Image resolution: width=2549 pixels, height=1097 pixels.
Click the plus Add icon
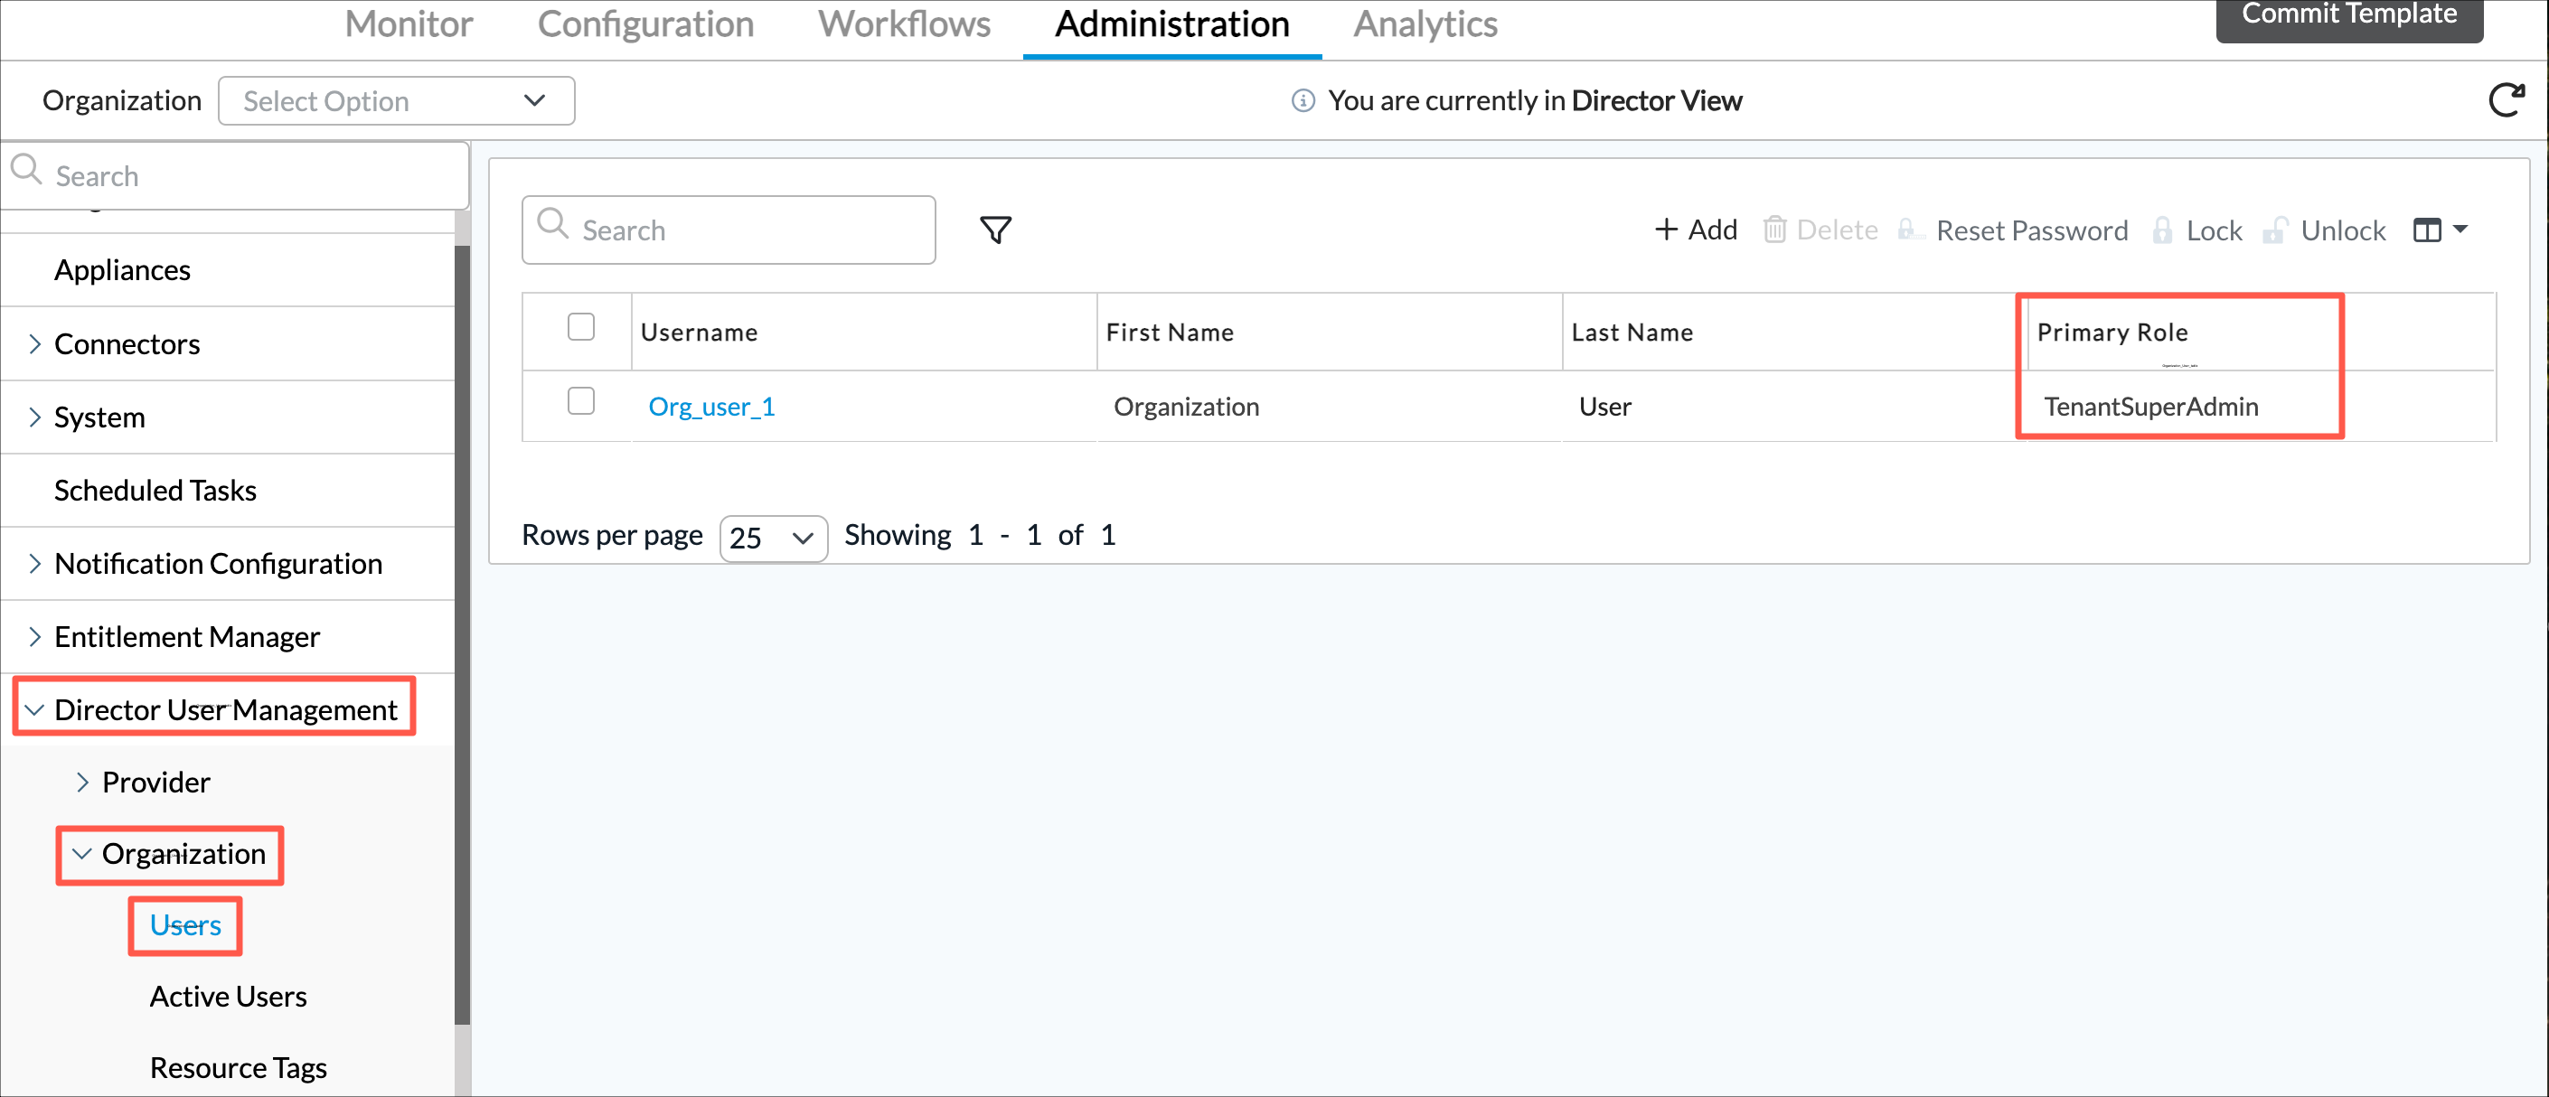point(1667,230)
